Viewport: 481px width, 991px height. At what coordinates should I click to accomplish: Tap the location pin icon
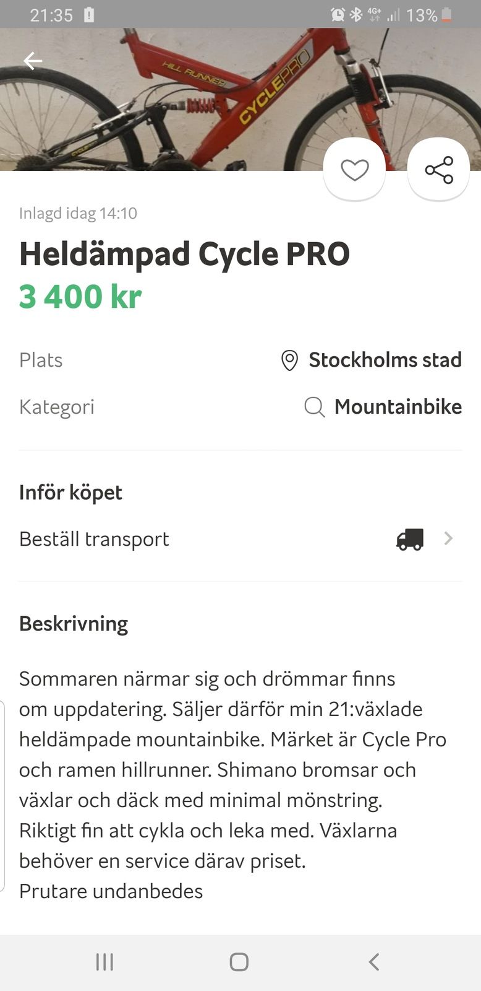(289, 360)
